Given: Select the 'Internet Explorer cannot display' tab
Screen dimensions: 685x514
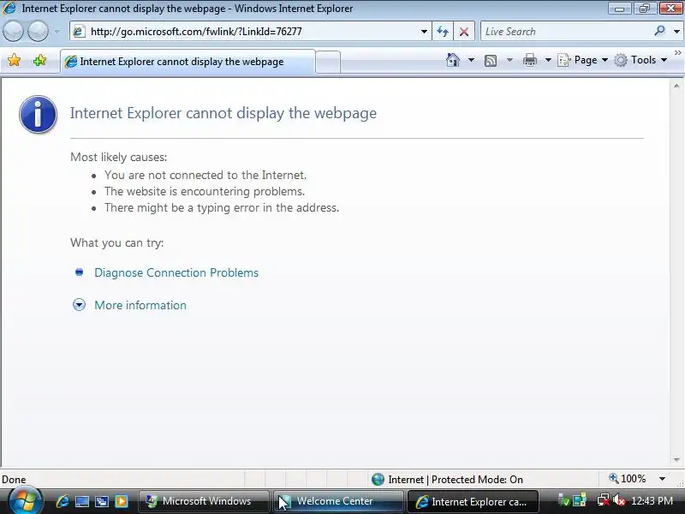Looking at the screenshot, I should point(188,62).
